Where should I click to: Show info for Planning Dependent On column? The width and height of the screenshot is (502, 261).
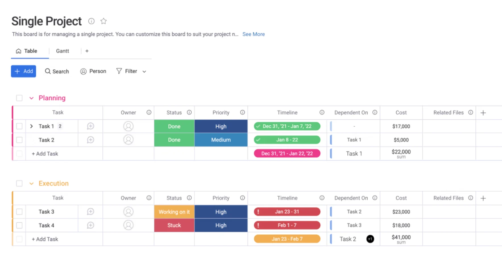pos(375,112)
